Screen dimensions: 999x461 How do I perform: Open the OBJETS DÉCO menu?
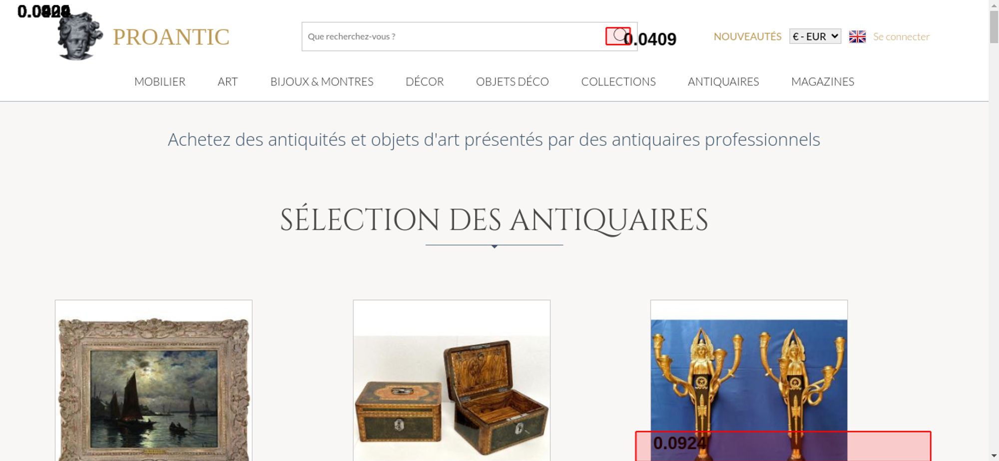(512, 81)
